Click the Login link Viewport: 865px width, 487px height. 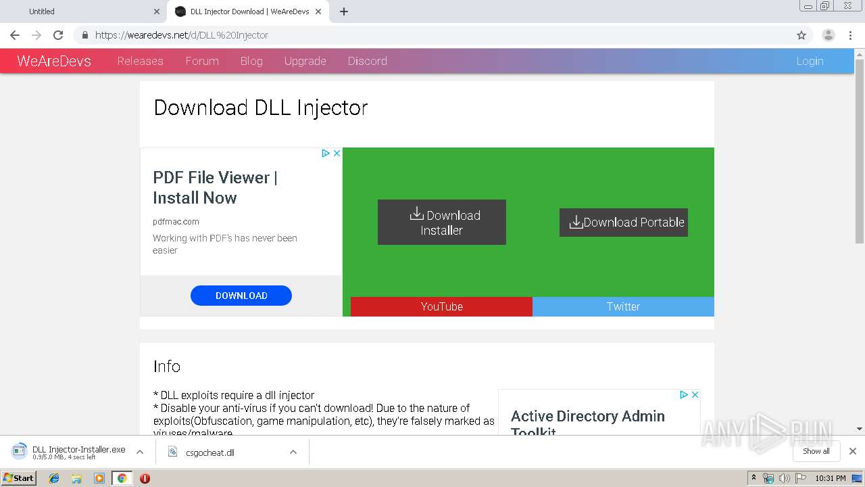[810, 61]
